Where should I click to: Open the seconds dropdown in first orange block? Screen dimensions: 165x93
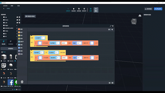tap(92, 43)
